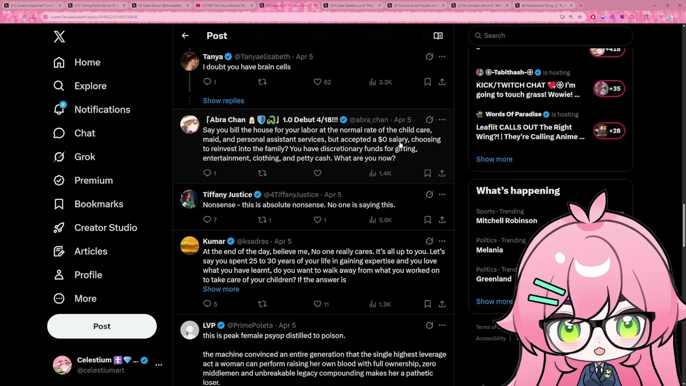The image size is (686, 386).
Task: Open Mitchell Robinson trending topic
Action: point(506,220)
